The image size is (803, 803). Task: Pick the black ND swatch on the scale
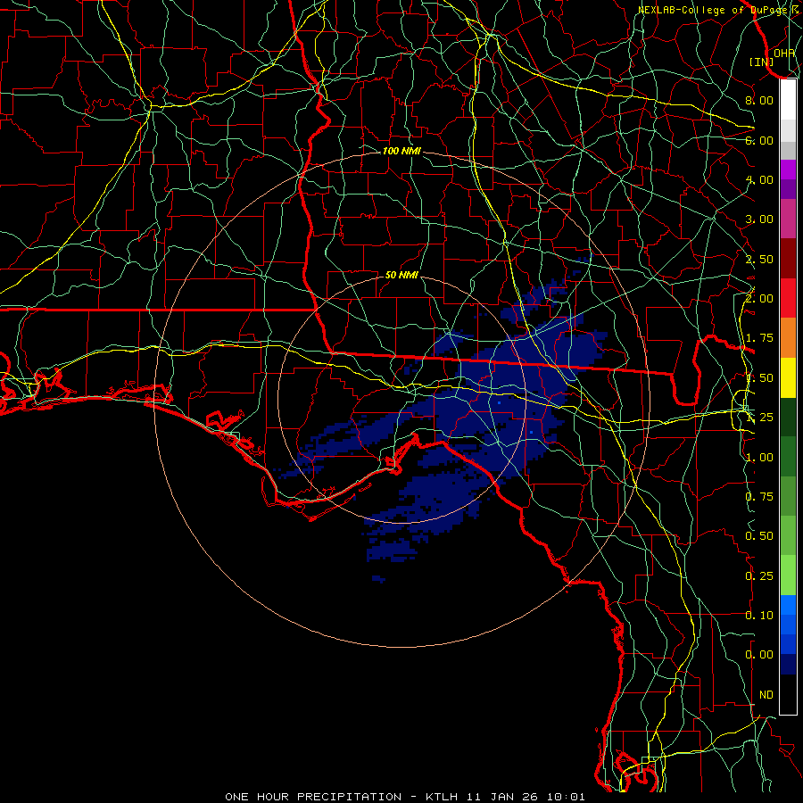[788, 694]
